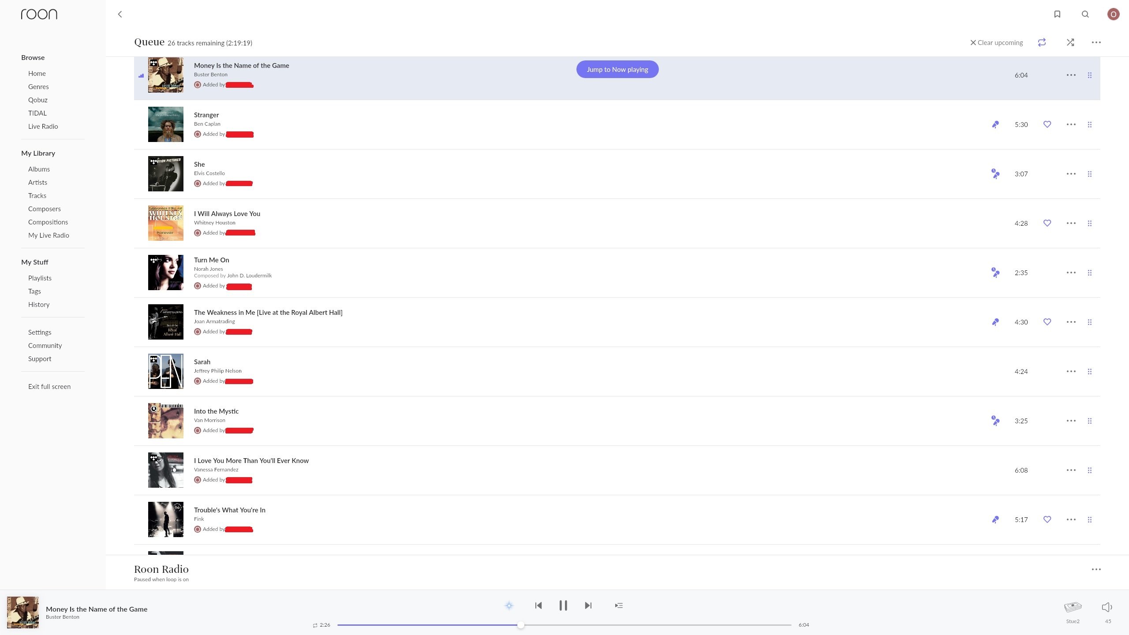
Task: Open Playlists in My Stuff
Action: click(x=40, y=278)
